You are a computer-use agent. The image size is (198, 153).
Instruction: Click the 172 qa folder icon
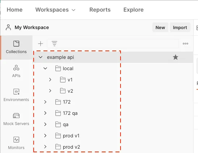(58, 113)
